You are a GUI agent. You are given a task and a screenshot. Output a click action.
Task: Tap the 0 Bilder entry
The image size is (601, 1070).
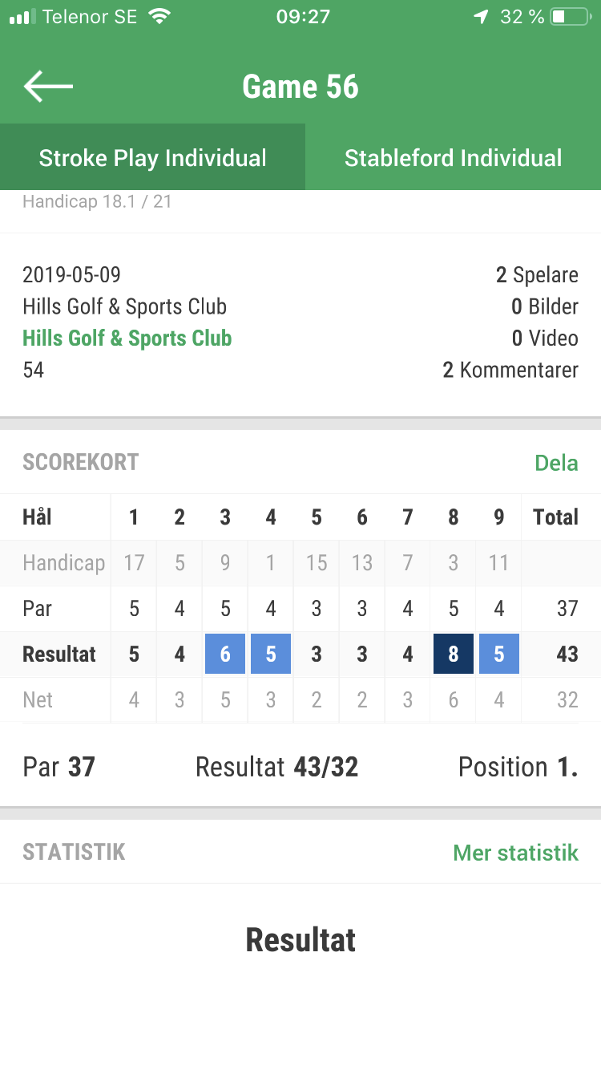click(545, 306)
